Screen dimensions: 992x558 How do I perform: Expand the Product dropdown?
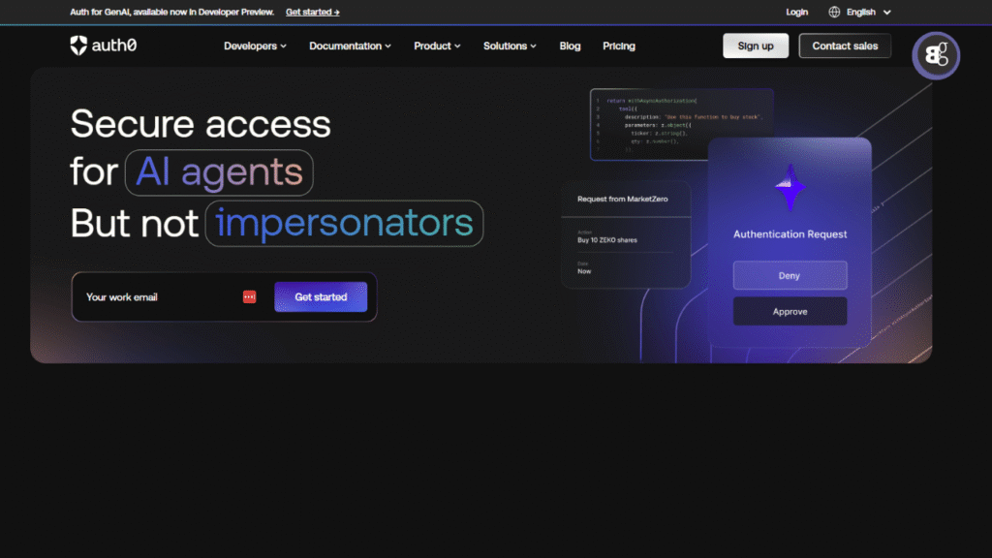[x=436, y=46]
